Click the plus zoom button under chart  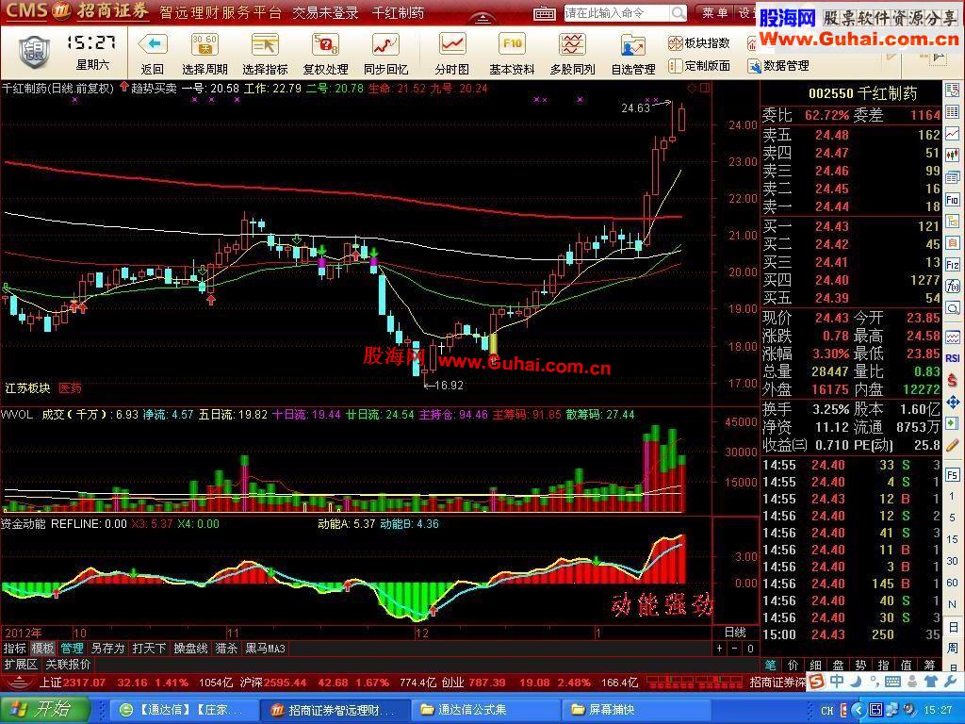click(719, 649)
